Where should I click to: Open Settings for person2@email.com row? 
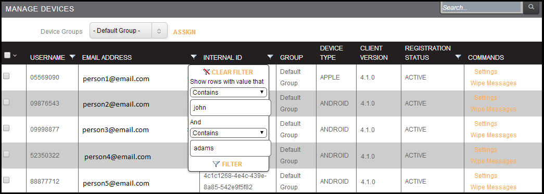click(485, 98)
